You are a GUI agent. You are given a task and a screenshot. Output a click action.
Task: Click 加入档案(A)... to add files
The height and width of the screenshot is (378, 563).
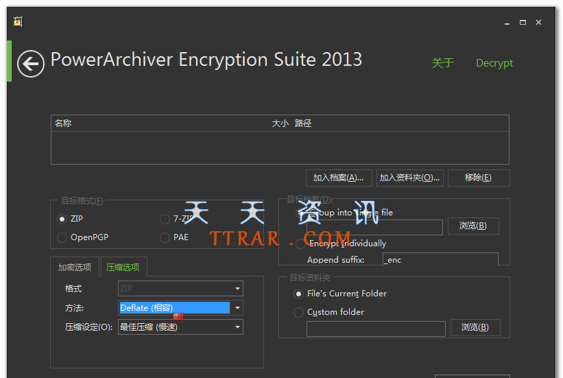point(339,178)
